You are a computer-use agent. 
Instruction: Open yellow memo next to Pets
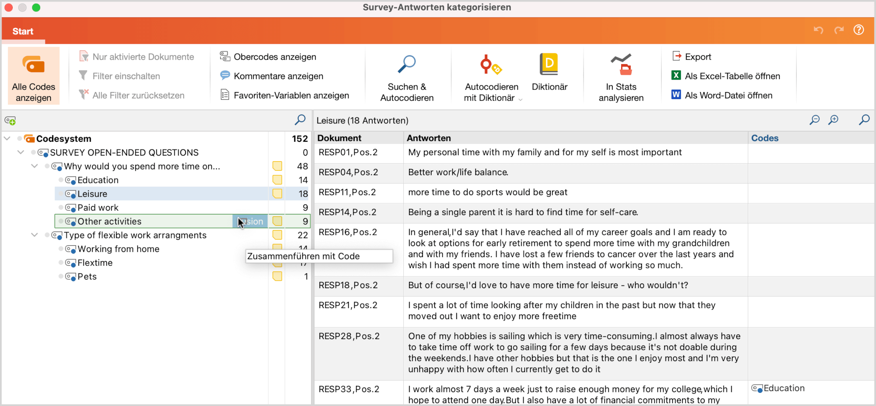(x=277, y=276)
